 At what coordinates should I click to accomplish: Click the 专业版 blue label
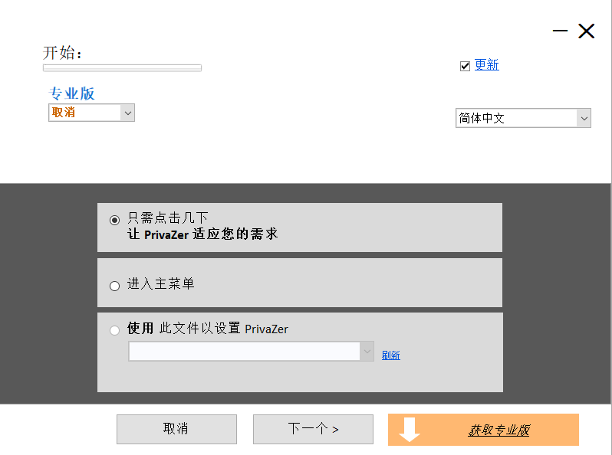pyautogui.click(x=72, y=93)
